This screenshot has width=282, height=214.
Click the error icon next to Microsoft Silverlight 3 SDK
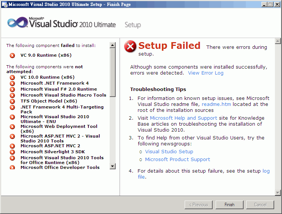pyautogui.click(x=12, y=152)
